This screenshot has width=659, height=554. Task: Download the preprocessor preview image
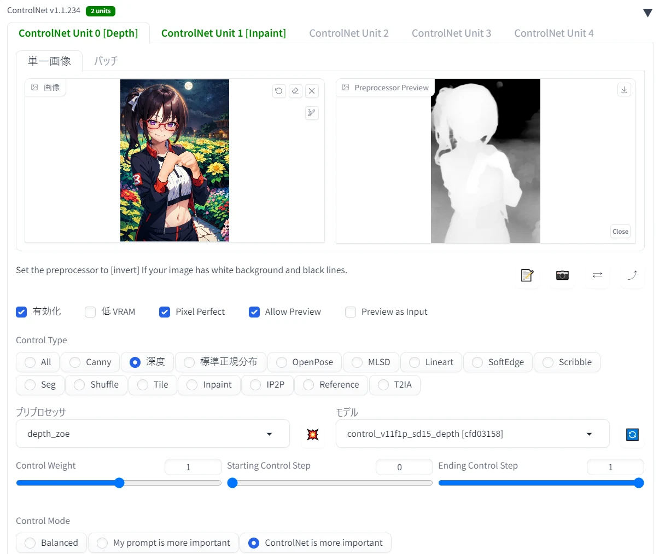(x=624, y=90)
